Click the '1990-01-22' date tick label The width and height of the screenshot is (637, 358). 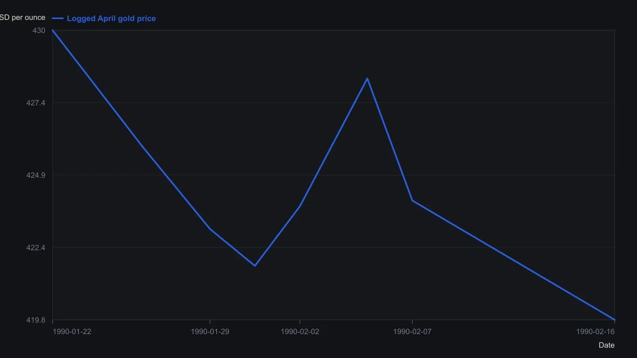pos(72,332)
